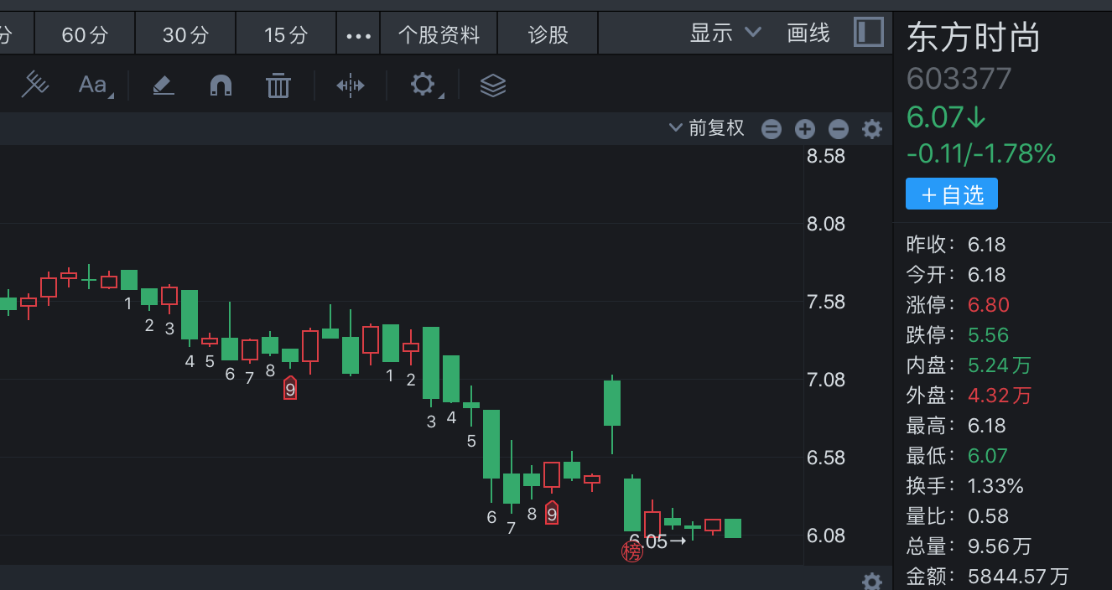Expand the 前复权 adjustment dropdown
Screen dimensions: 1112x590
[x=707, y=128]
